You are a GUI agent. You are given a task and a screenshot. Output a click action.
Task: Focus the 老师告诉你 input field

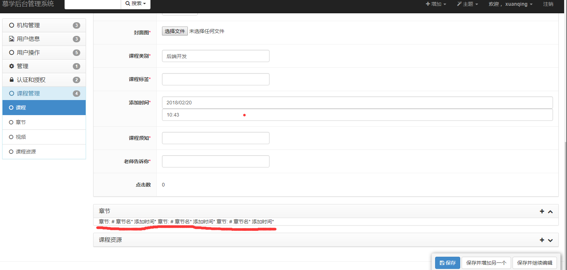point(216,161)
